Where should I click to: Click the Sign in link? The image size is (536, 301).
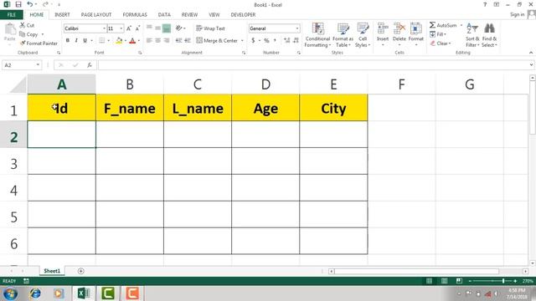pyautogui.click(x=517, y=14)
